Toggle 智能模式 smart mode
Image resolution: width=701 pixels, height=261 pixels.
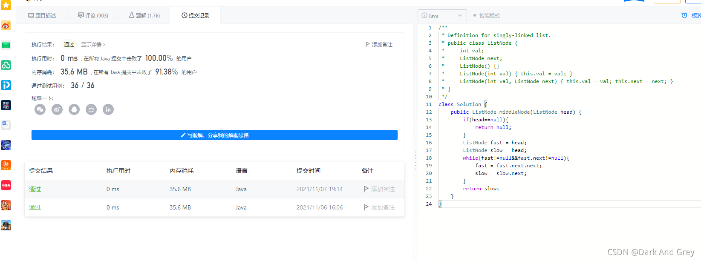pos(487,15)
